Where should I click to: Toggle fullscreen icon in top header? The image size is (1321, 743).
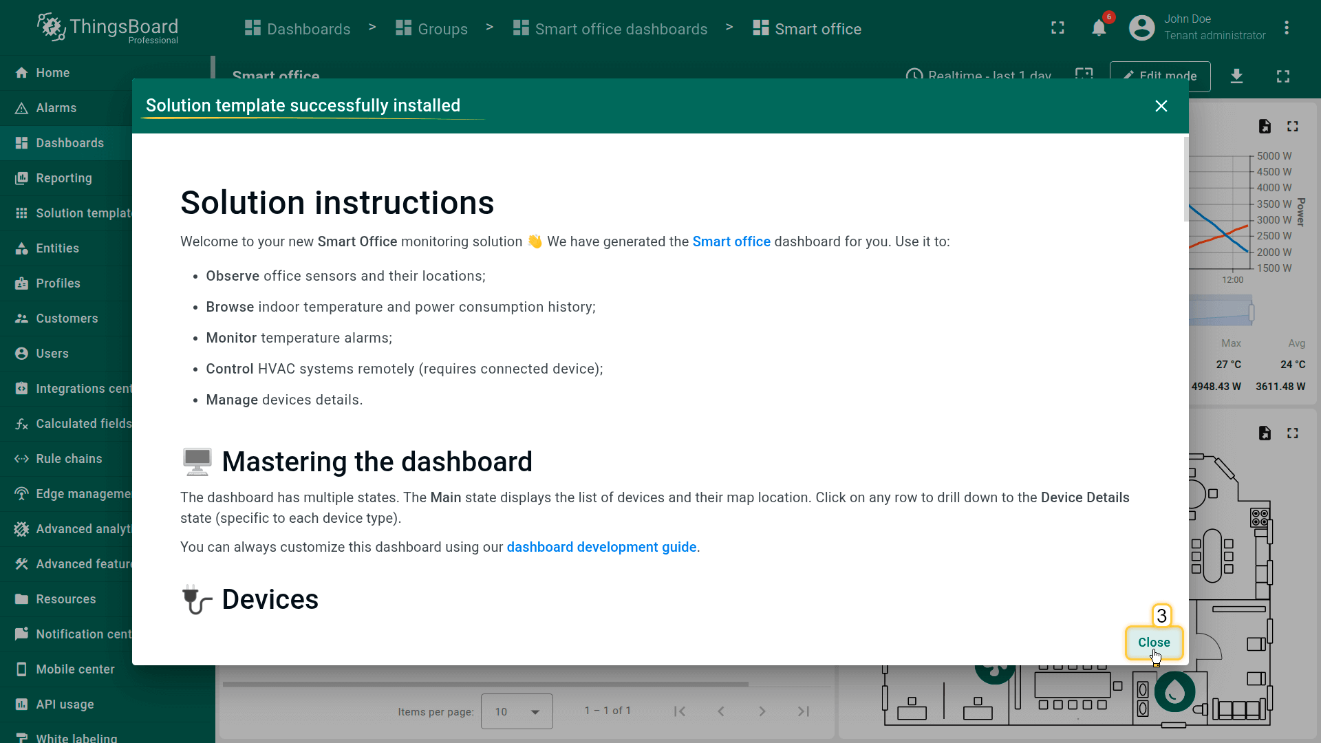[x=1057, y=28]
